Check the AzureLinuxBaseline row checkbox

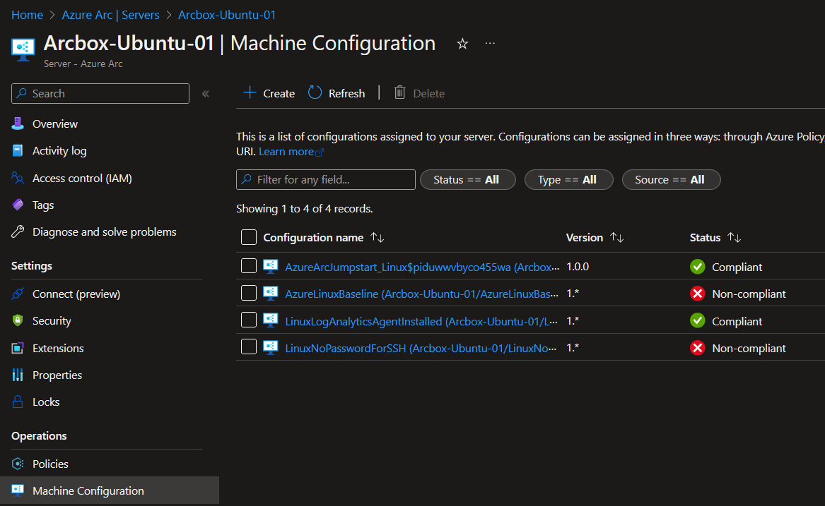pos(248,293)
